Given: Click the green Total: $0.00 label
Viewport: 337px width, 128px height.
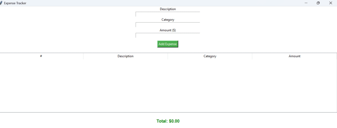Looking at the screenshot, I should 168,121.
